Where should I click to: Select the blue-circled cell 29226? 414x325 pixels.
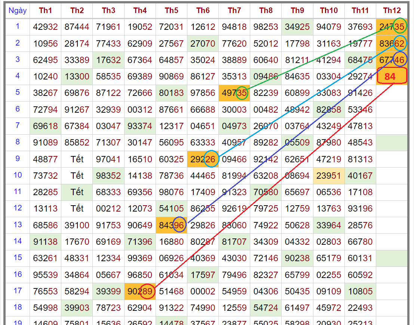click(x=203, y=159)
